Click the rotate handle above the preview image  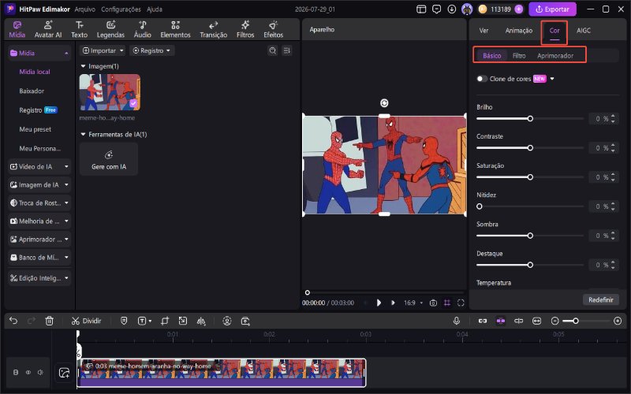tap(384, 103)
